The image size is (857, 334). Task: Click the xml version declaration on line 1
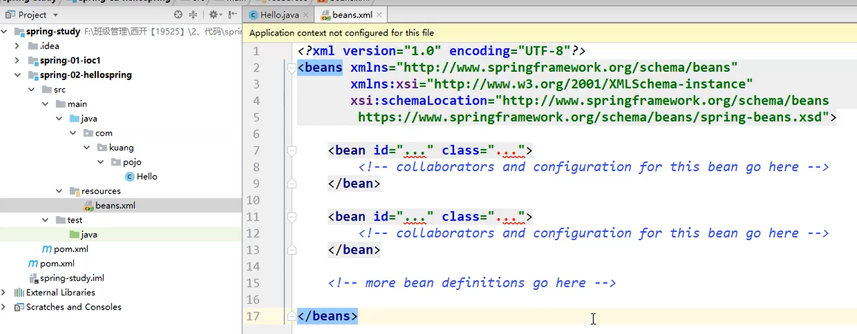pos(442,51)
